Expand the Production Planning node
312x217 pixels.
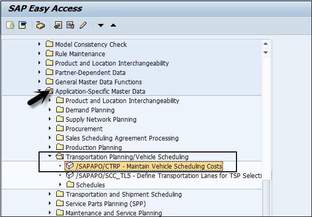coord(50,147)
